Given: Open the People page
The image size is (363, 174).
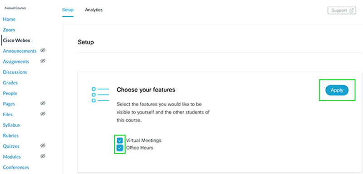Looking at the screenshot, I should 10,94.
